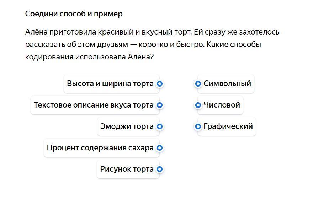The width and height of the screenshot is (313, 213).
Task: Select the "Текстовое описание вкуса торта" card
Action: click(95, 105)
